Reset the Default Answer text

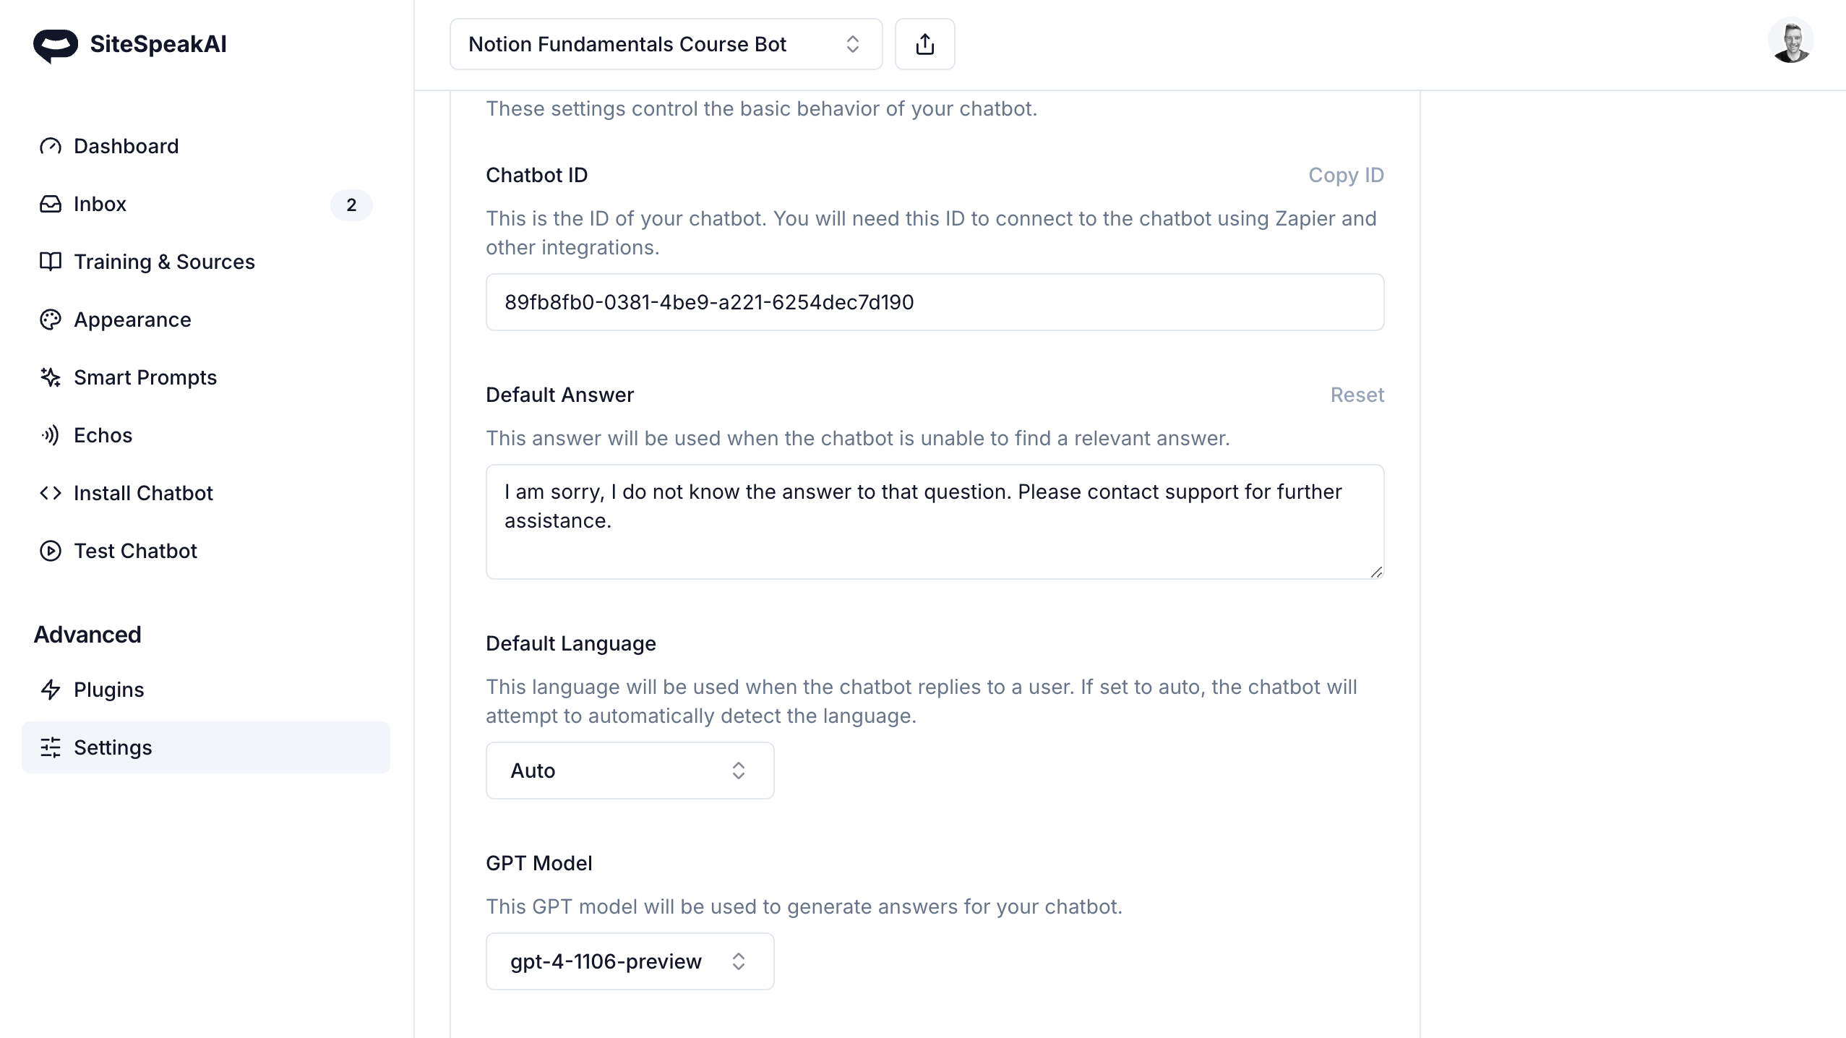pyautogui.click(x=1357, y=395)
